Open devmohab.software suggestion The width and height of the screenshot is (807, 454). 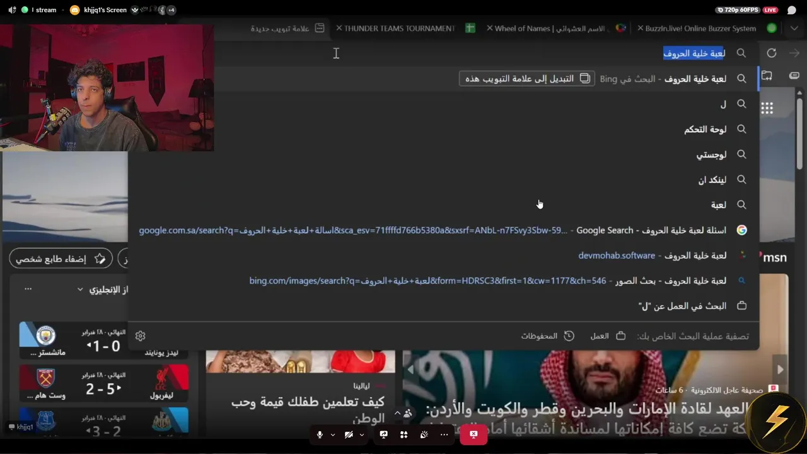coord(443,255)
